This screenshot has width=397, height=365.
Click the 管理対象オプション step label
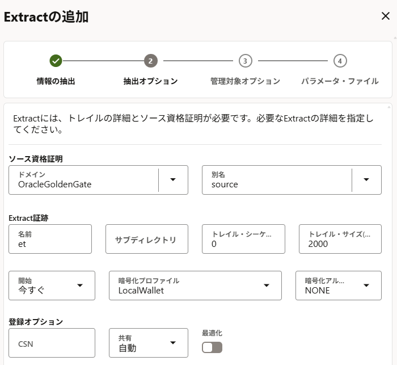tap(245, 81)
